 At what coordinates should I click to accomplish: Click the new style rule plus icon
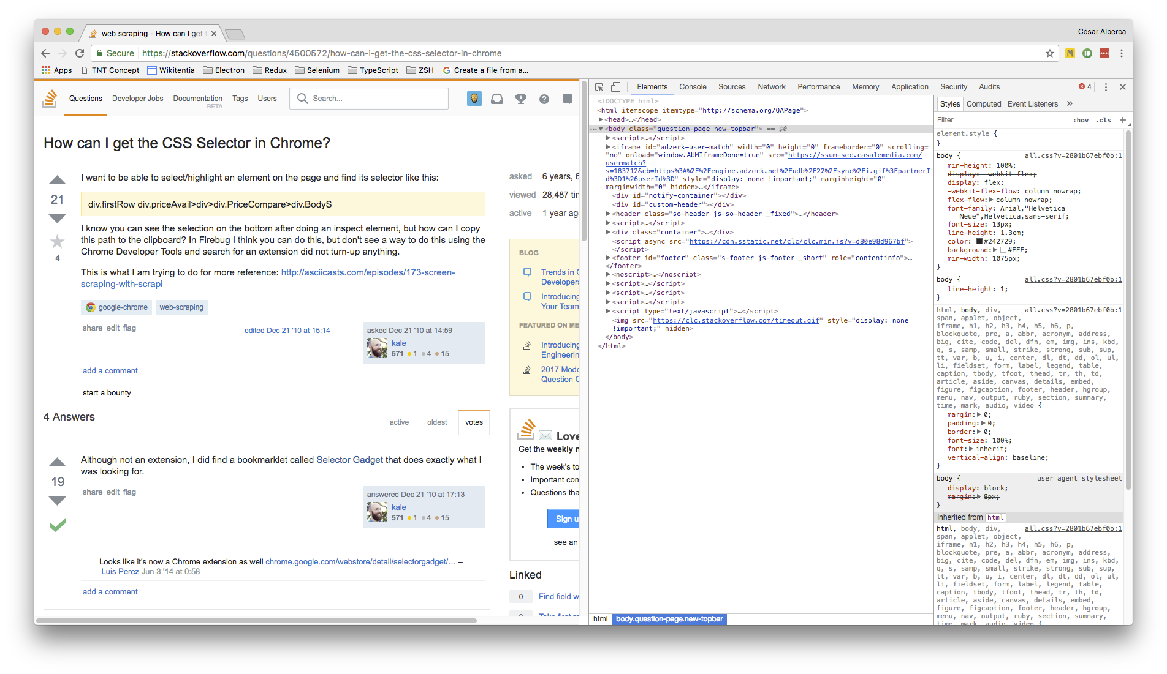click(x=1123, y=120)
